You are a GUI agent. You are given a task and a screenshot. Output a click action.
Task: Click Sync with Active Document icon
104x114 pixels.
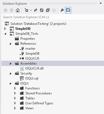[x=36, y=10]
